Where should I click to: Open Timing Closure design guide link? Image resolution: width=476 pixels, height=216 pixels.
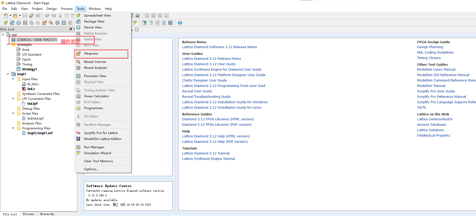(x=429, y=58)
